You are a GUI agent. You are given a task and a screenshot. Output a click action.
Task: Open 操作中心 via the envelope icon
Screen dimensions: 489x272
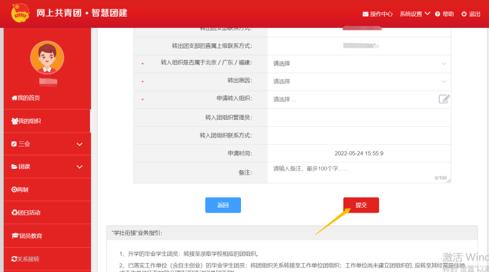tap(366, 14)
